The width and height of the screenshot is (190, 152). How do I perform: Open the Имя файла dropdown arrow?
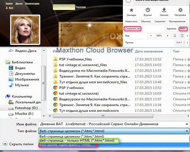point(187,124)
